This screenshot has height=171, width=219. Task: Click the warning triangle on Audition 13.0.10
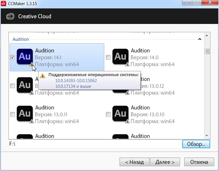(127, 121)
